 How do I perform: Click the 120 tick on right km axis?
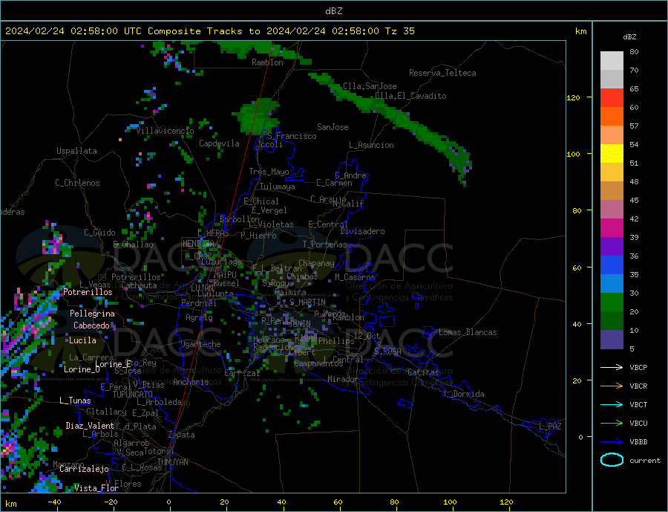[x=573, y=97]
